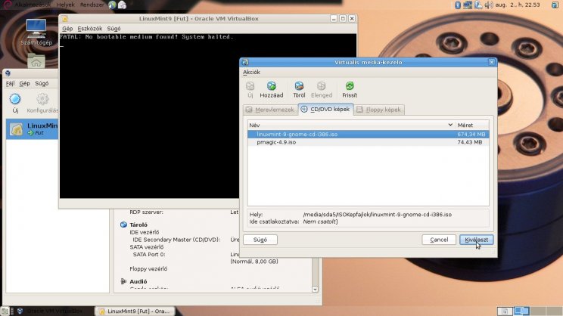Open the home folder desktop icon

point(36,61)
